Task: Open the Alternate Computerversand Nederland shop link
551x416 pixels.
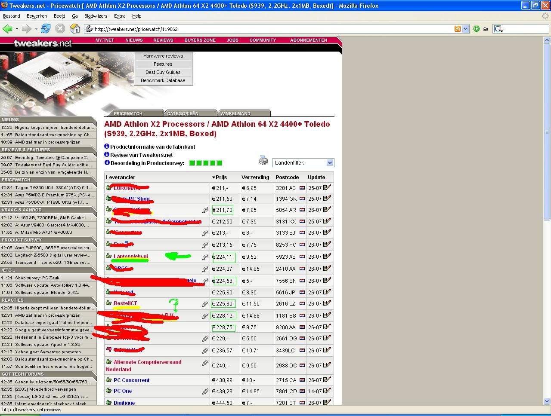Action: coord(143,366)
